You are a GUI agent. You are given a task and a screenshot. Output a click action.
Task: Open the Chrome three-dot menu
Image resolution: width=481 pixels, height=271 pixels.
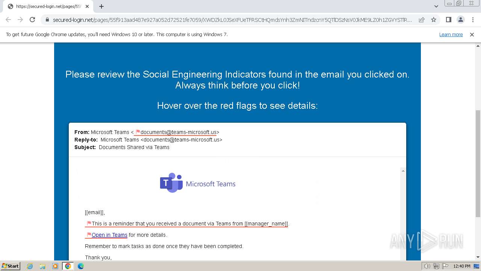pyautogui.click(x=473, y=20)
